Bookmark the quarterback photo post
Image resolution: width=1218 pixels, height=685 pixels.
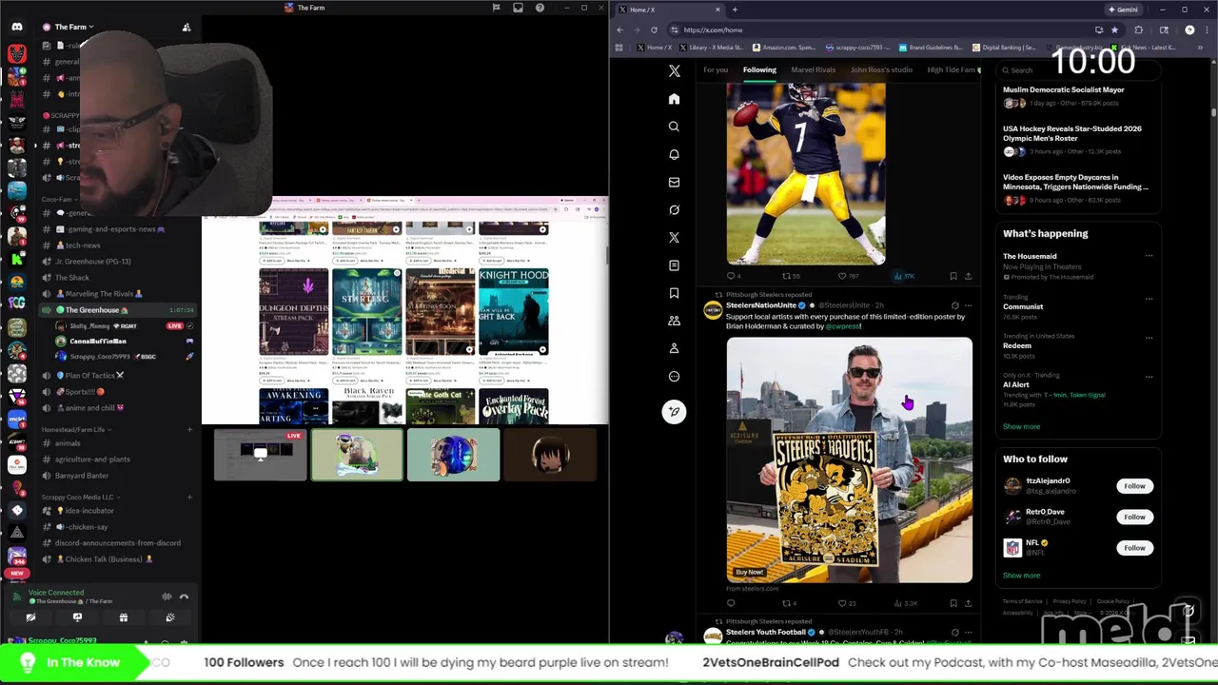point(953,277)
